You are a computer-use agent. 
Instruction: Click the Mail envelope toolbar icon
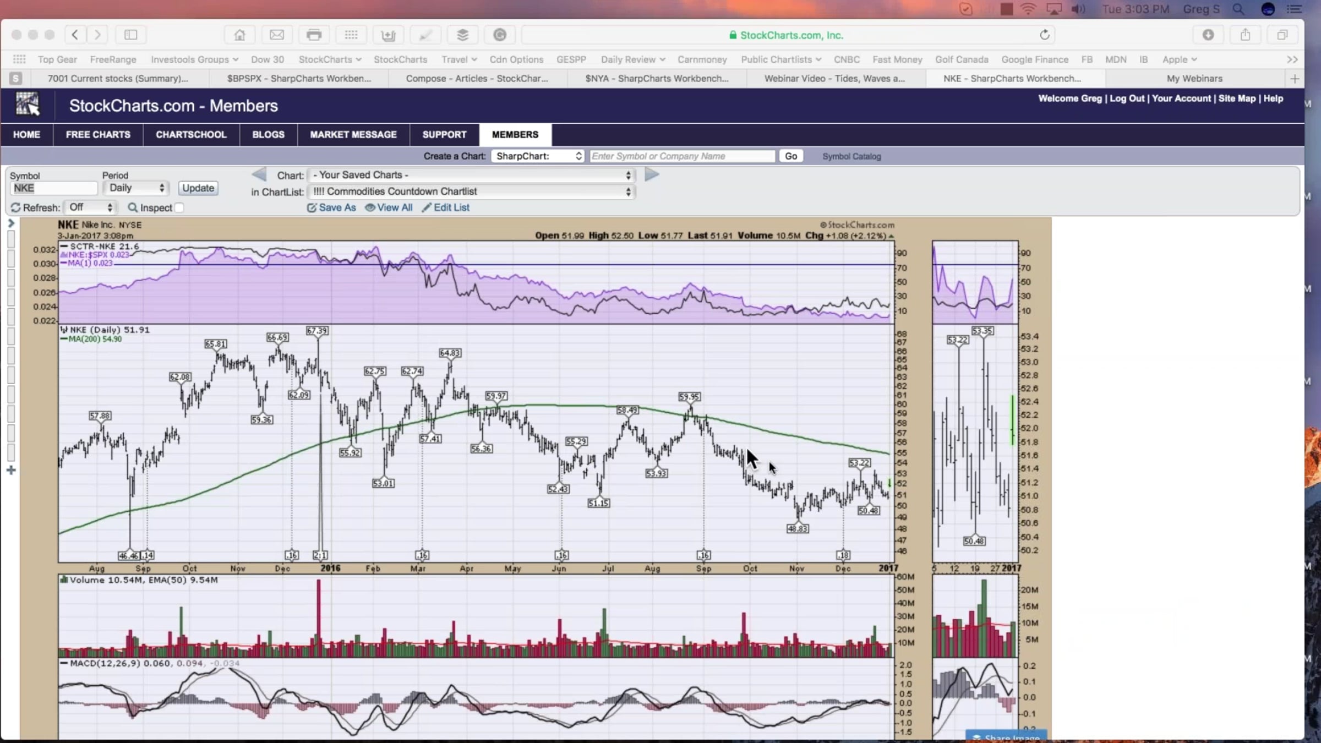click(277, 35)
